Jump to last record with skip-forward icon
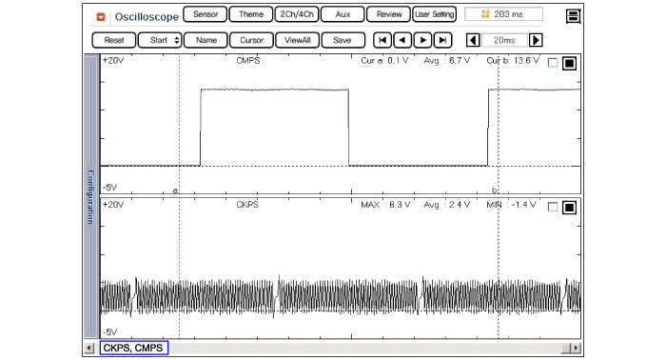Viewport: 666px width, 360px height. [x=442, y=40]
